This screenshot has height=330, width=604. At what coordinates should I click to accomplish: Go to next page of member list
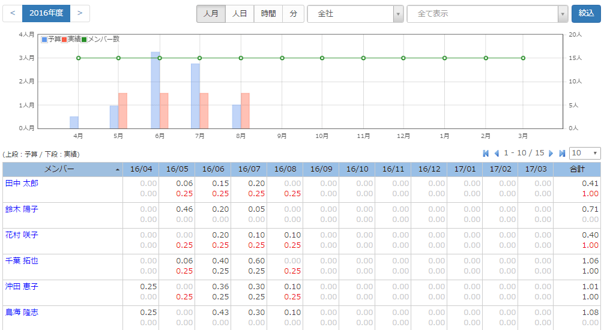551,154
